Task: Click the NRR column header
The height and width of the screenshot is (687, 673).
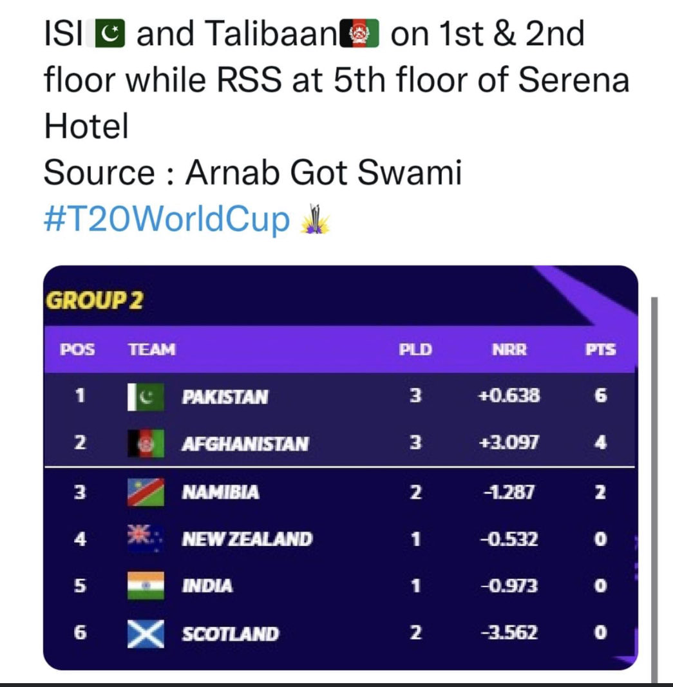Action: click(x=509, y=350)
